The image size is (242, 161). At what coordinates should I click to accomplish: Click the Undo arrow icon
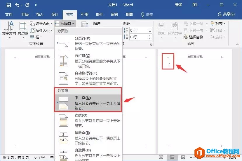pyautogui.click(x=17, y=5)
